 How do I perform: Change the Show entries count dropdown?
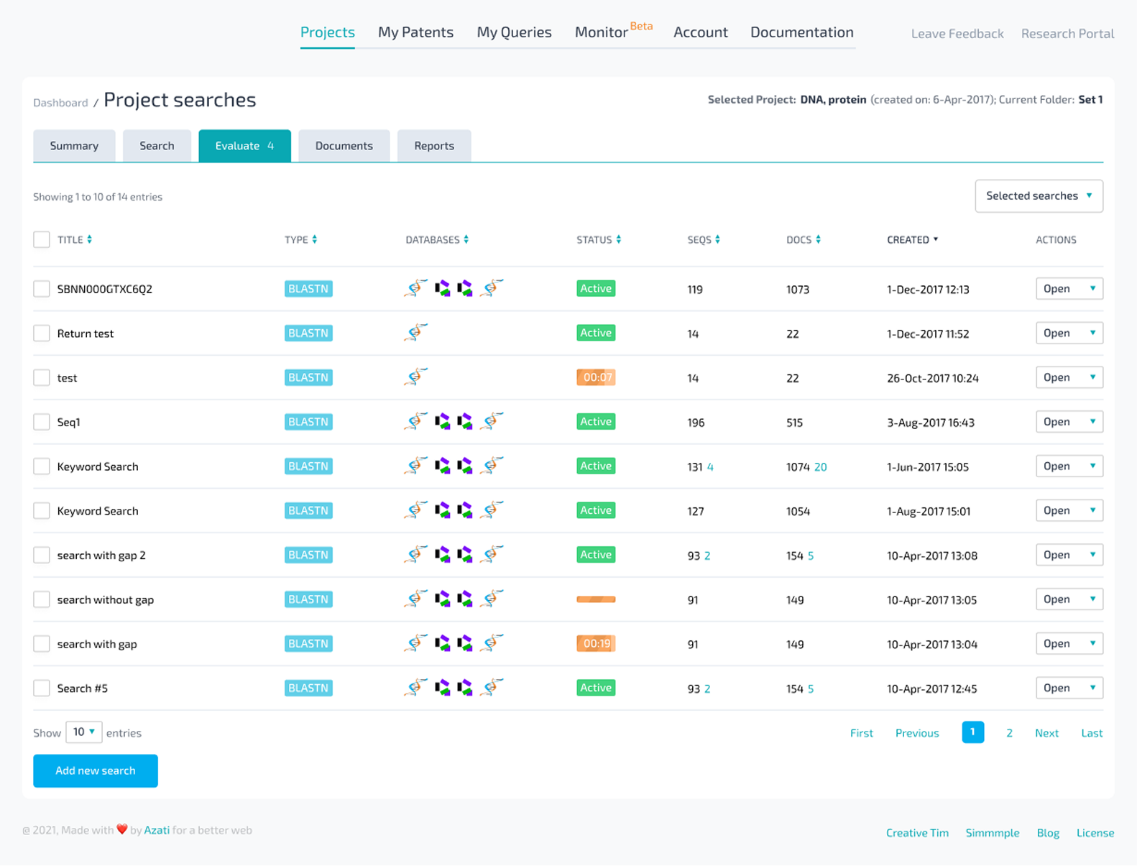tap(83, 732)
